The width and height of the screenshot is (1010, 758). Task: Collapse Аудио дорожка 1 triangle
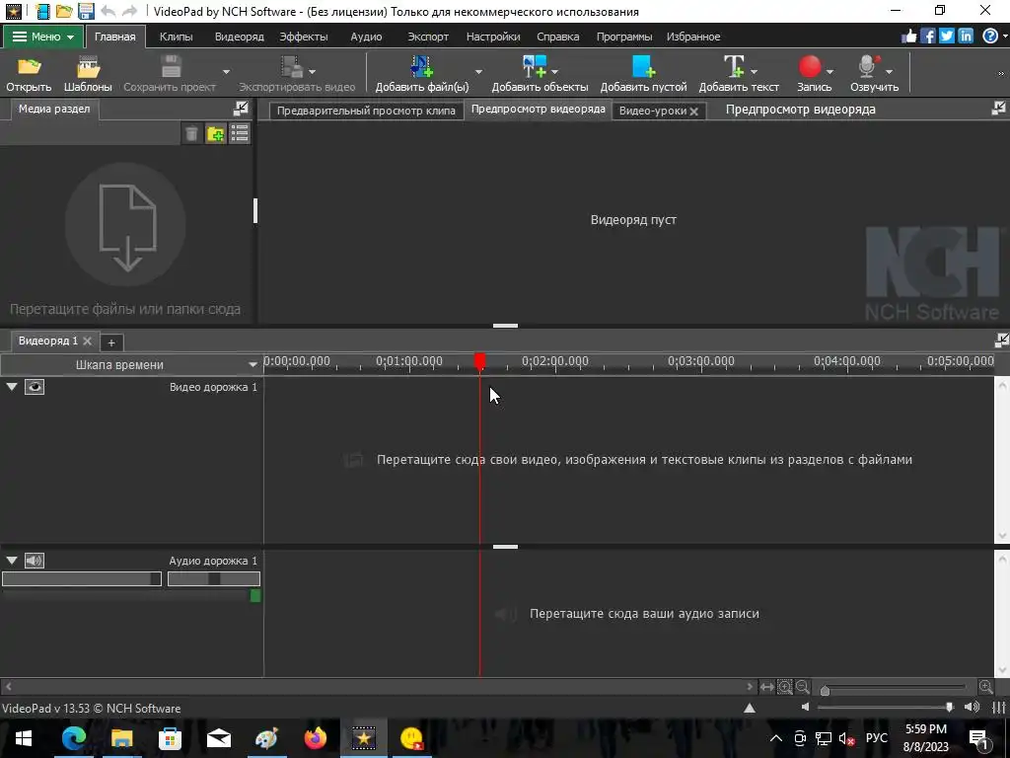click(x=12, y=561)
